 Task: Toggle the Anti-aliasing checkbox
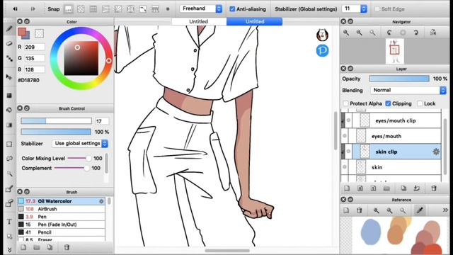[x=232, y=9]
